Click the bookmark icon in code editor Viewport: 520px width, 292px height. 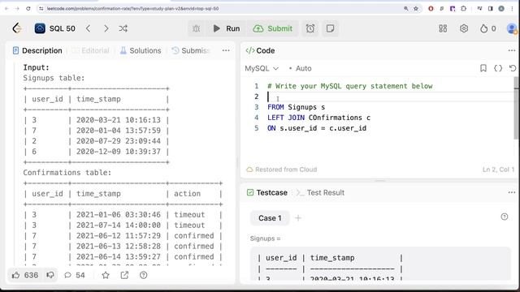[x=483, y=68]
